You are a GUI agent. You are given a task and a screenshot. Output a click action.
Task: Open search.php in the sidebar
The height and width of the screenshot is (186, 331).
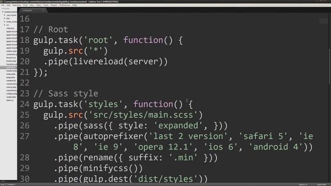point(11,87)
